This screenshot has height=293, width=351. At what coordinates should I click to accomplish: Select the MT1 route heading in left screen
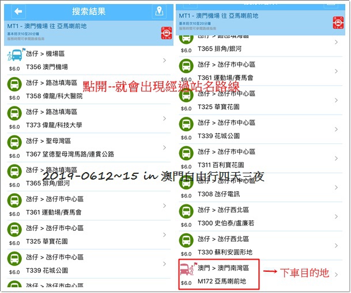coord(47,26)
